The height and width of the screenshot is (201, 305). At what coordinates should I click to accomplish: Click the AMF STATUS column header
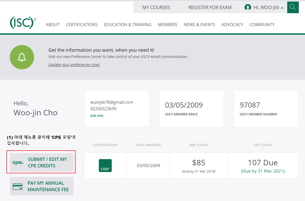tap(199, 145)
